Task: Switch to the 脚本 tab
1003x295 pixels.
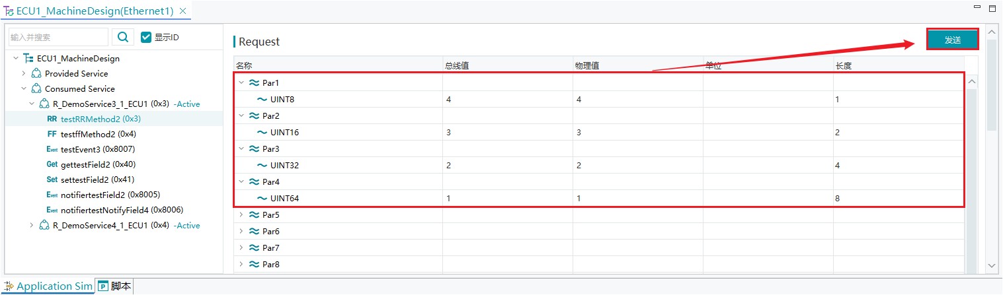Action: (115, 286)
